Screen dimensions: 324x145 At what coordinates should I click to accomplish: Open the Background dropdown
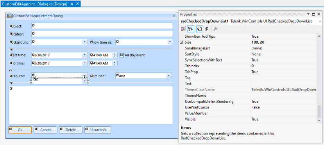(84, 42)
